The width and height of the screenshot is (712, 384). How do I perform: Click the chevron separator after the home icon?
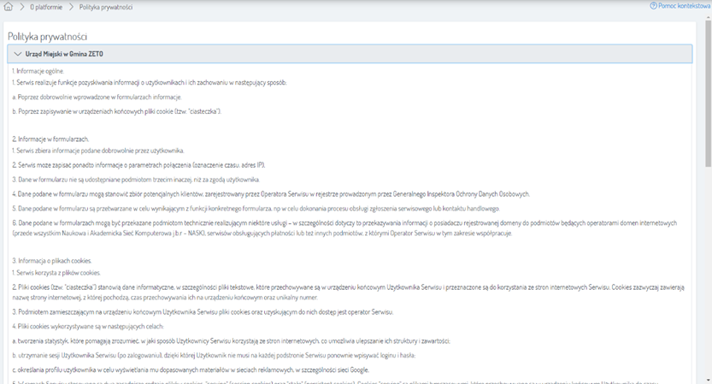(21, 6)
